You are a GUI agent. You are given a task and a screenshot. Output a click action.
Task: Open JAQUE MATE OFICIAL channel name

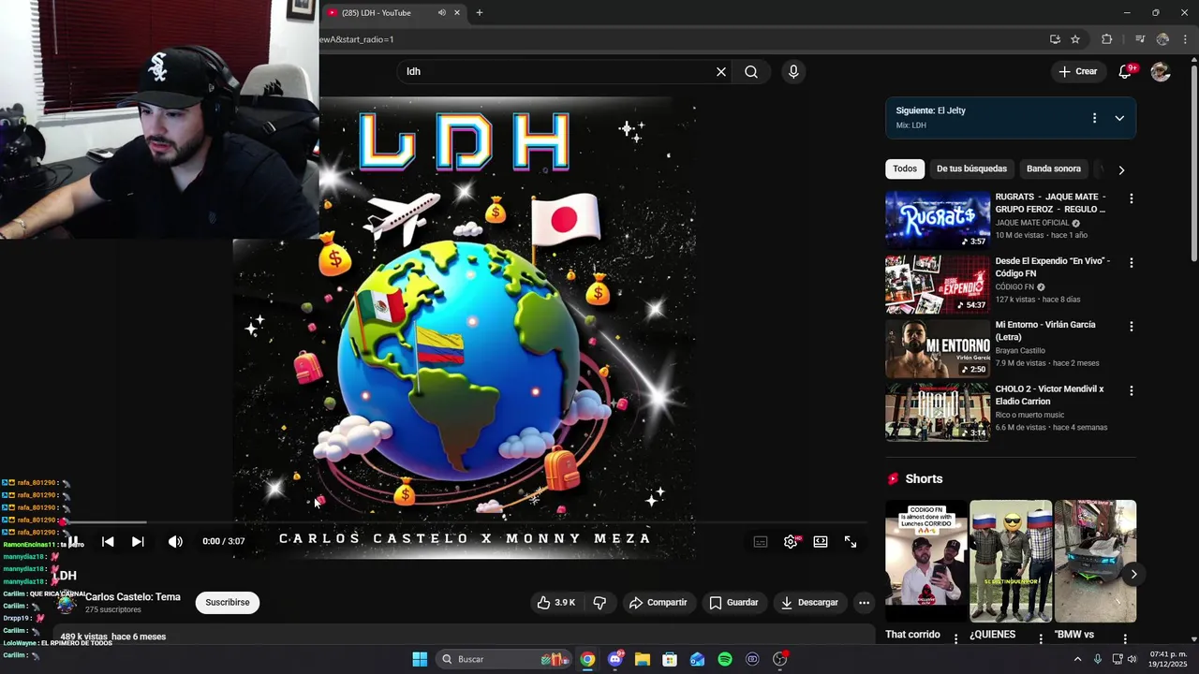(x=1032, y=224)
